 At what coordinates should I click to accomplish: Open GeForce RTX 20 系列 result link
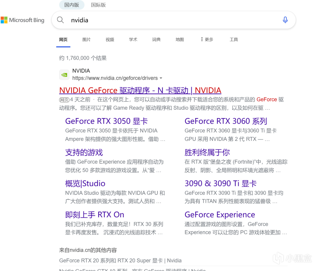(120, 260)
